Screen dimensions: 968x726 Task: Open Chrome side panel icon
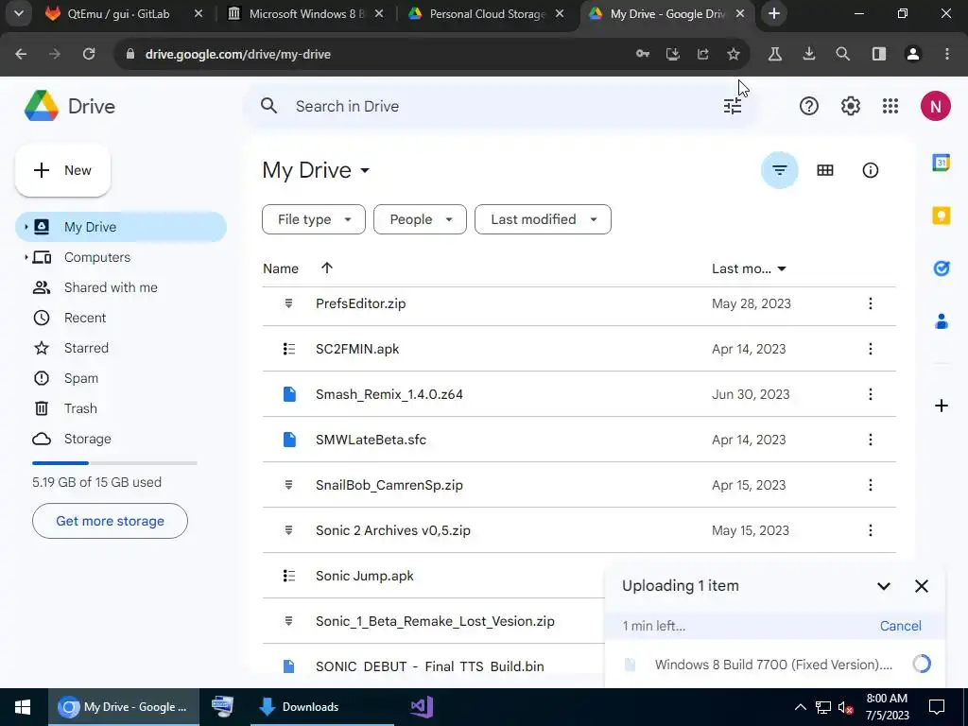point(879,54)
